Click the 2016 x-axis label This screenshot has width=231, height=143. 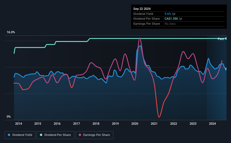(57, 124)
